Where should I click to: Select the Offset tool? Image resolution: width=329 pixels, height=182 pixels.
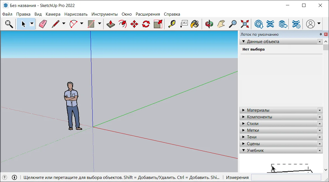(x=123, y=24)
